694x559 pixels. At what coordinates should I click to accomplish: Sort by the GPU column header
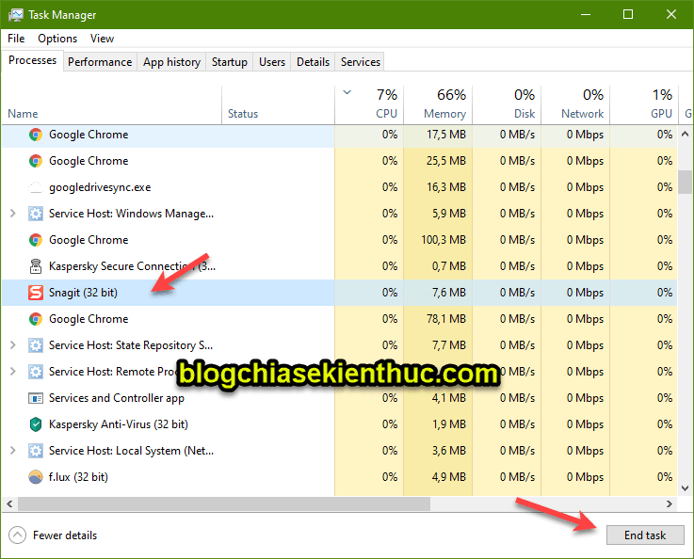click(x=644, y=104)
